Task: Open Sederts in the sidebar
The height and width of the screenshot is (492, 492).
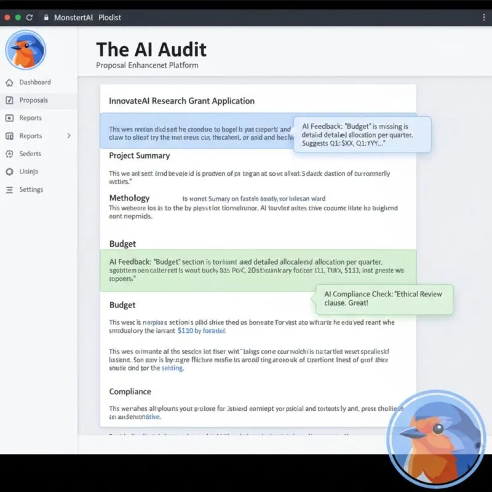Action: coord(39,154)
